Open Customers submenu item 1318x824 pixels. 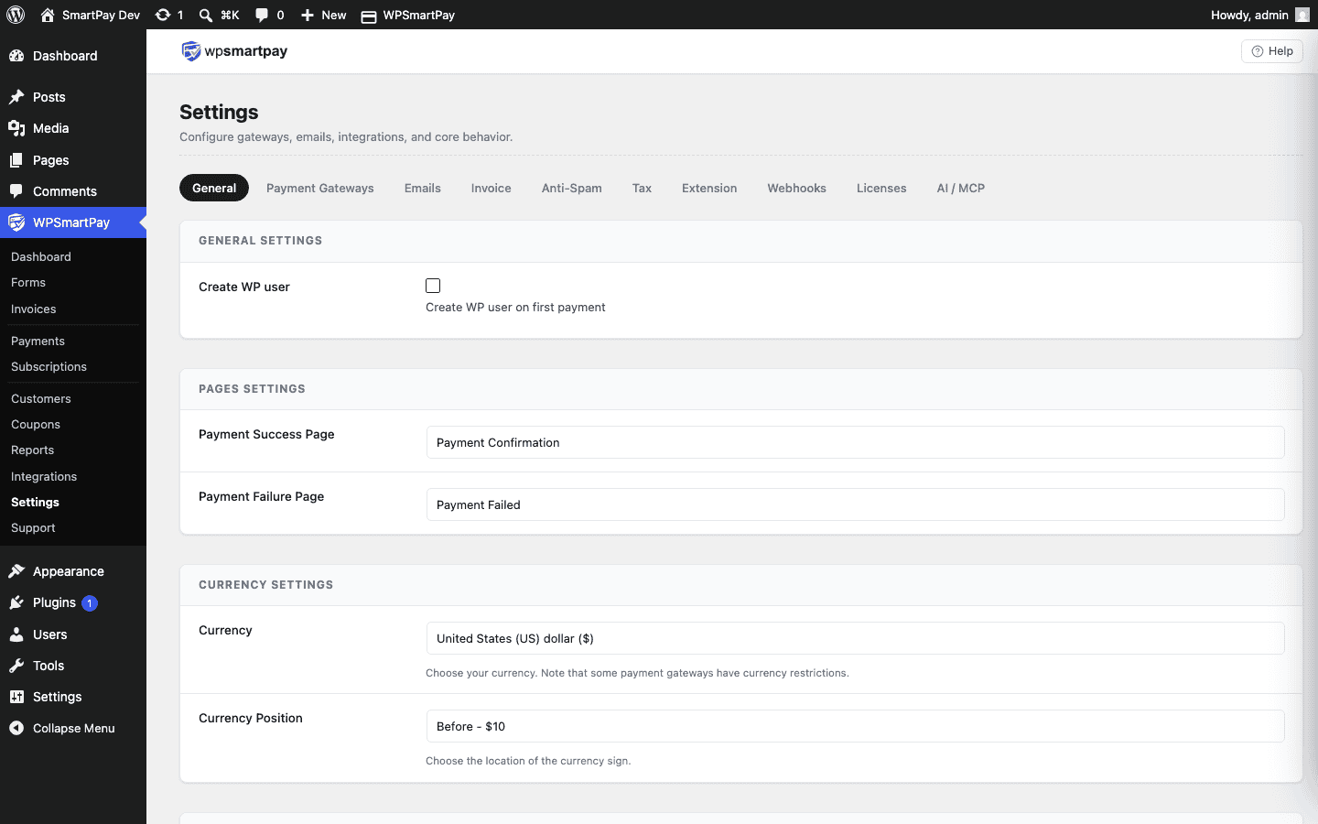coord(41,399)
